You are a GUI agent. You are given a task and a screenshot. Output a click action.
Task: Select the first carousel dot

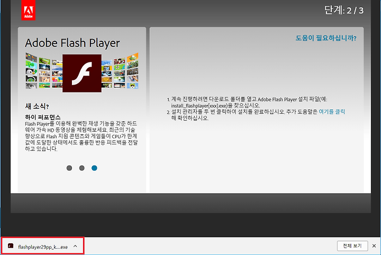pos(69,168)
